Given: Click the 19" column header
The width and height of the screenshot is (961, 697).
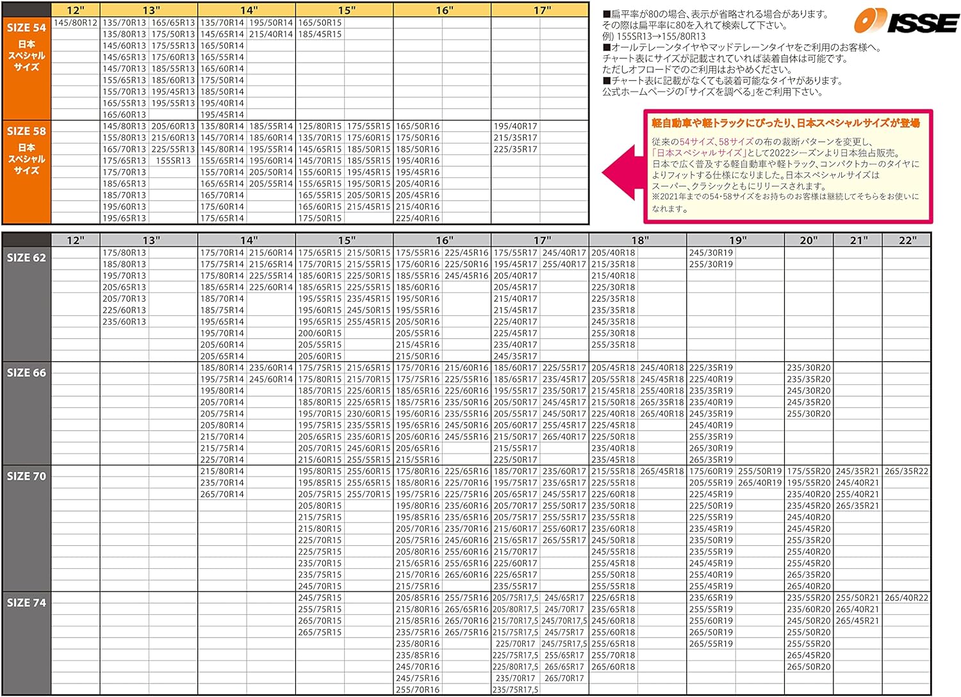Looking at the screenshot, I should [x=737, y=240].
